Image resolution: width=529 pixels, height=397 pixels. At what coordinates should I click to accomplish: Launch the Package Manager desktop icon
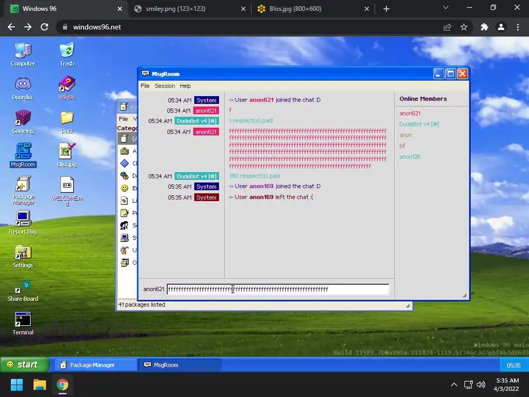point(23,190)
